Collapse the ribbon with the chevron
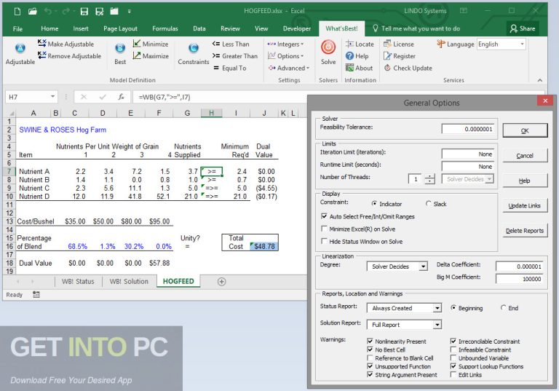Screen dimensions: 559x391 pos(540,80)
